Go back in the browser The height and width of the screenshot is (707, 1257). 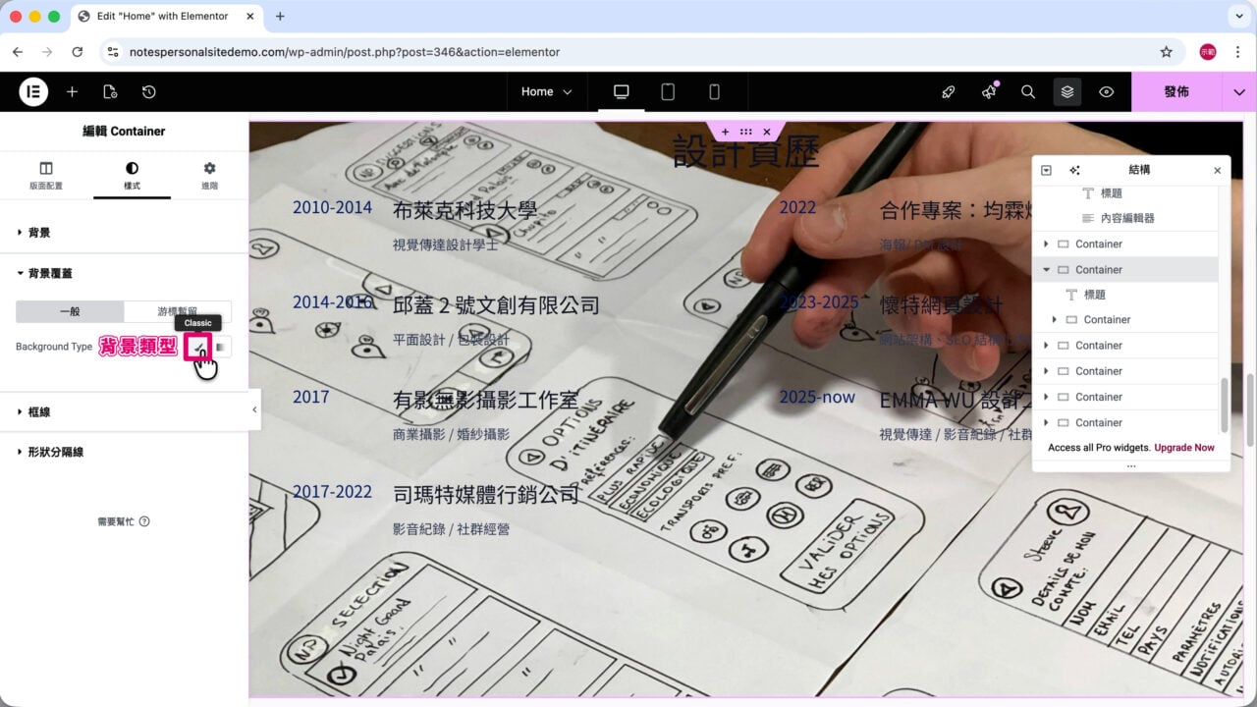(x=18, y=52)
